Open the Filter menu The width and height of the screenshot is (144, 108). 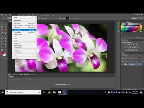[34, 15]
